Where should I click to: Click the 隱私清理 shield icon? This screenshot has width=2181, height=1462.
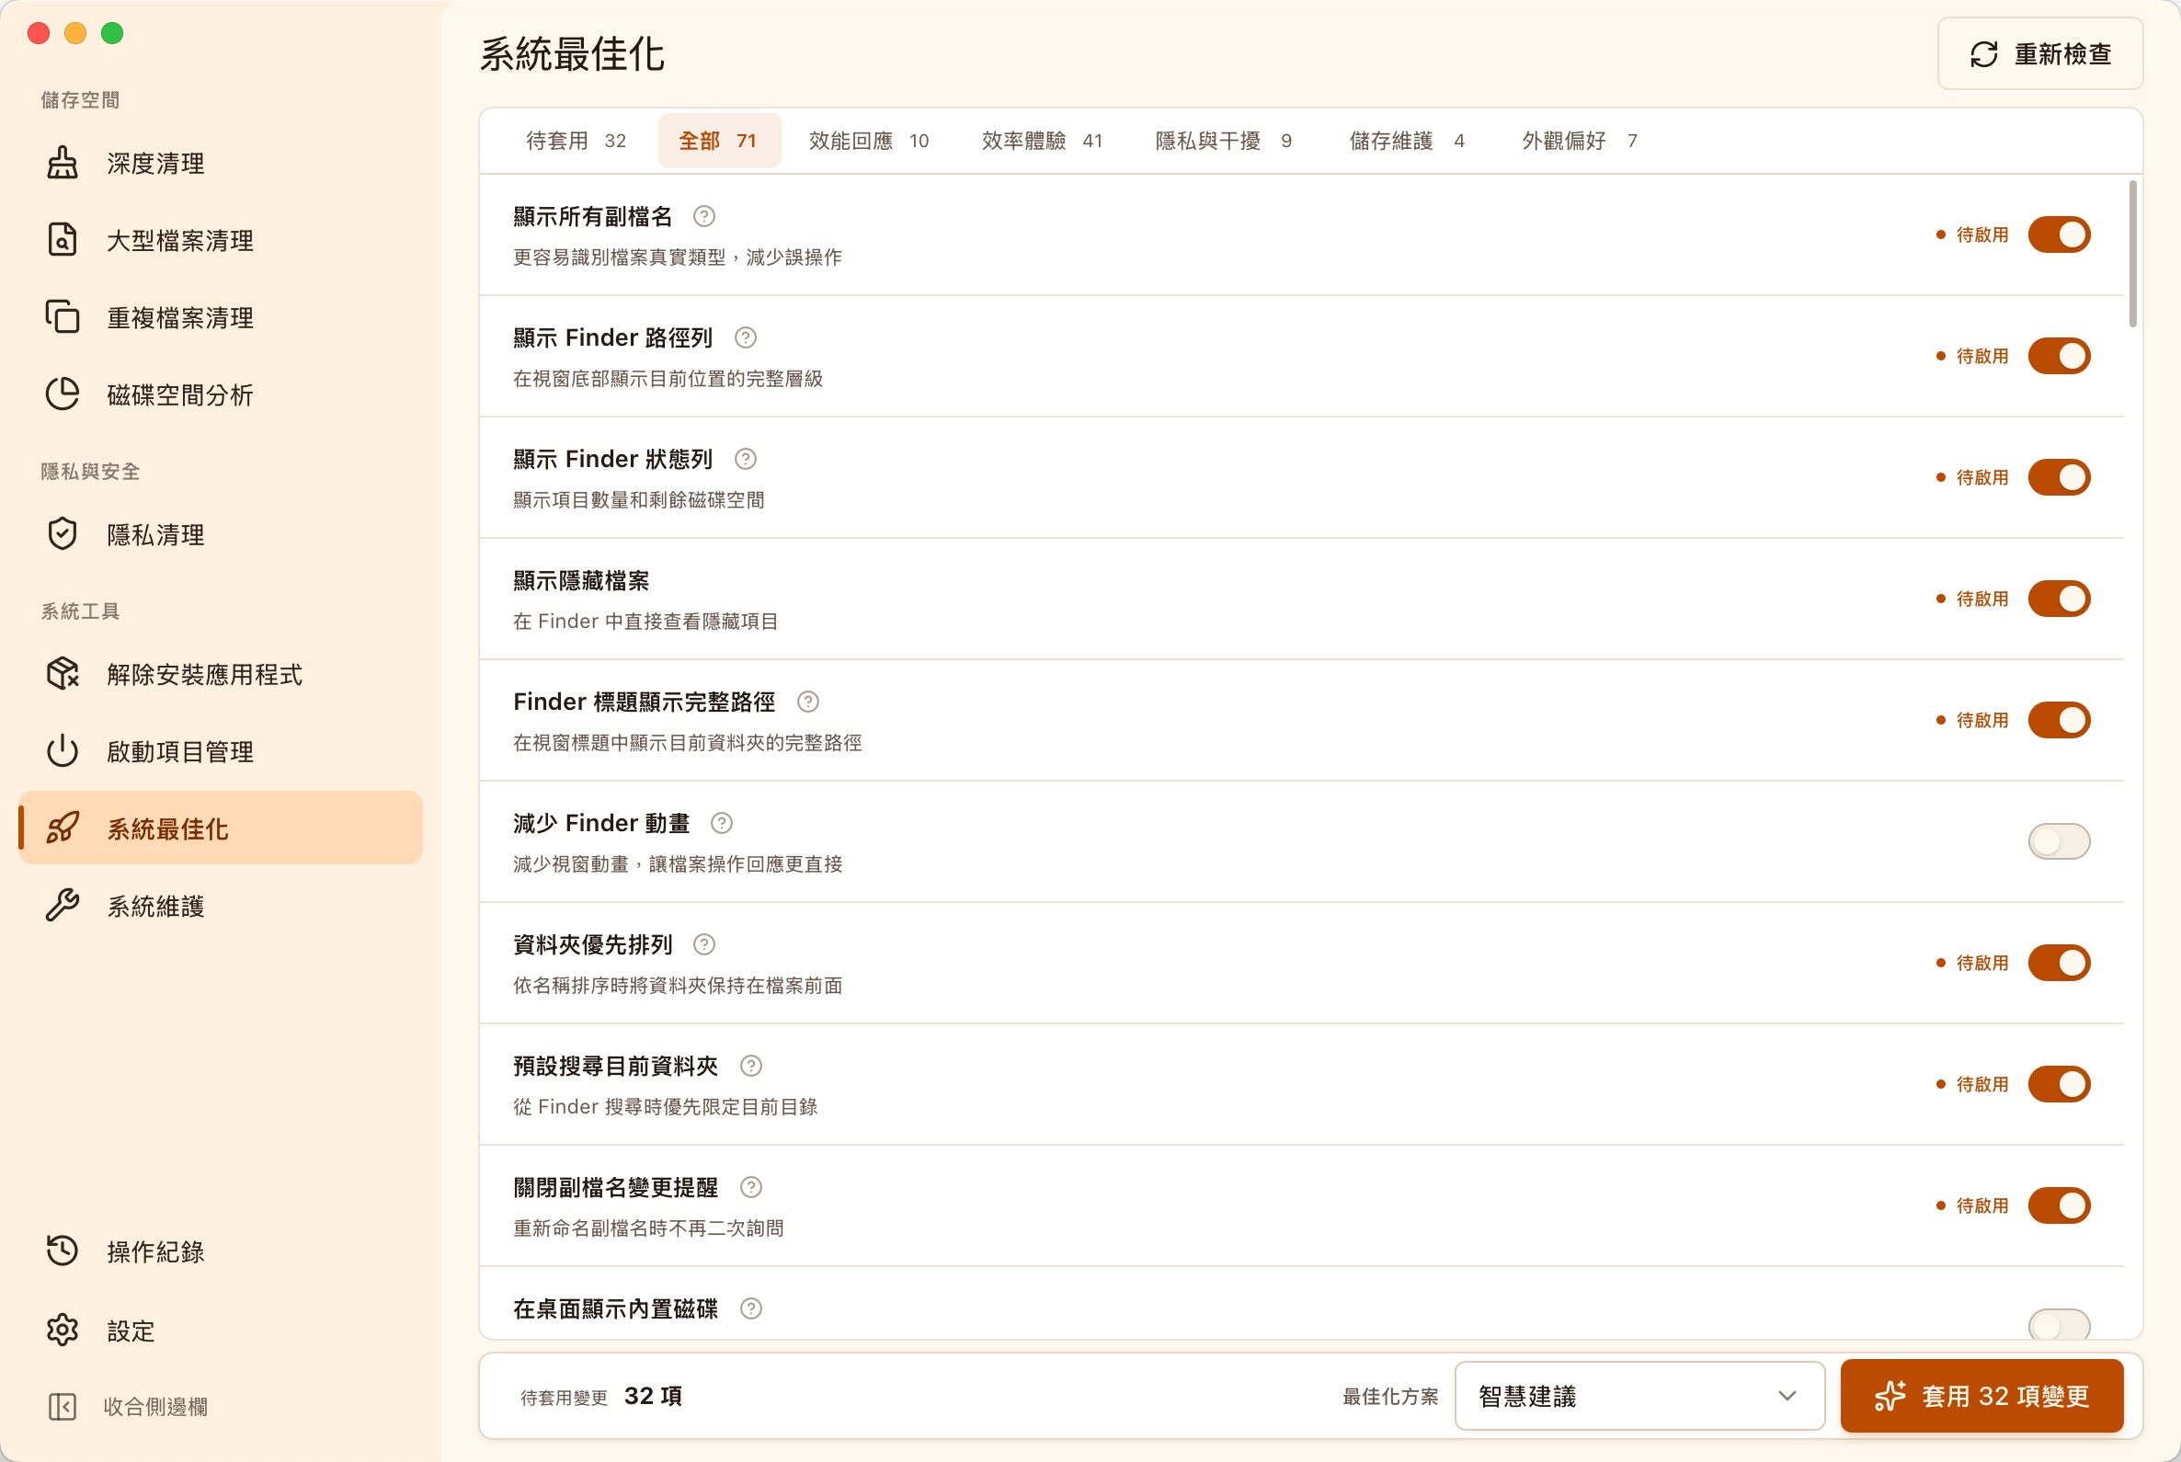(x=63, y=534)
